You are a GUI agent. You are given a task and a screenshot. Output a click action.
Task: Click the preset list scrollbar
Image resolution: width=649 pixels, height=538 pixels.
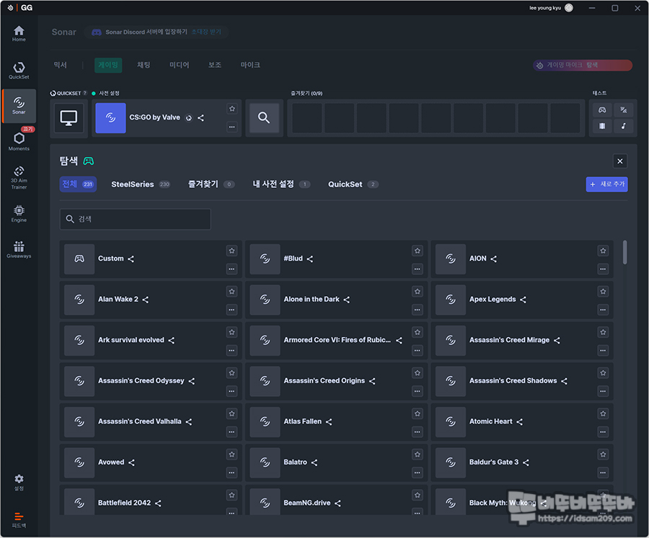625,252
